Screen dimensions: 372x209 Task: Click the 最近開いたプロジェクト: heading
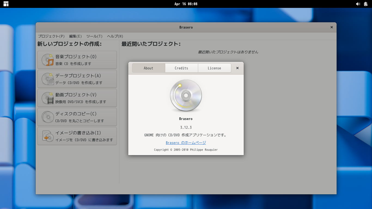point(151,44)
